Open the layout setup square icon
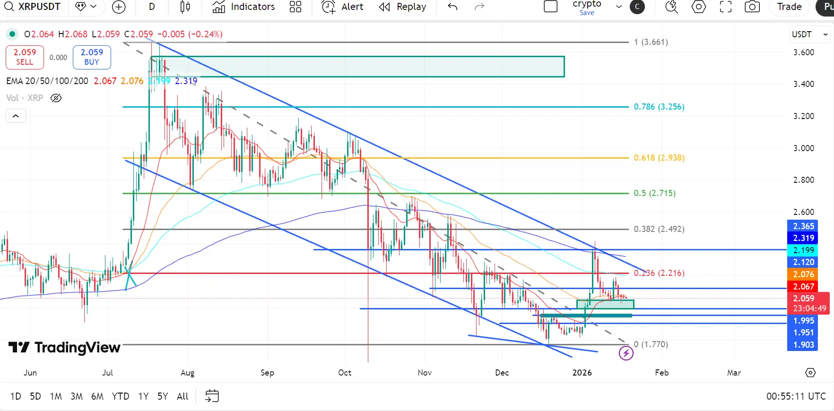834x411 pixels. (551, 7)
